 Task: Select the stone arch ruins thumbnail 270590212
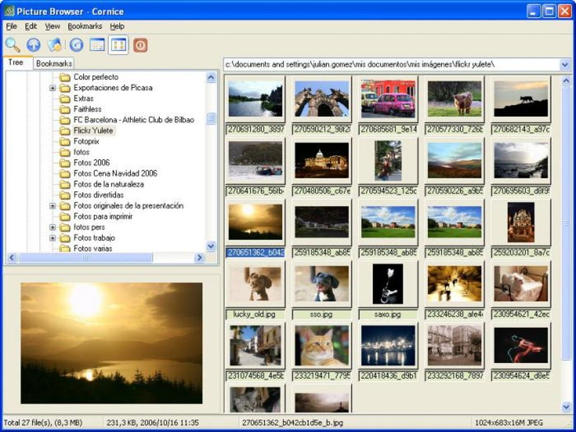322,99
